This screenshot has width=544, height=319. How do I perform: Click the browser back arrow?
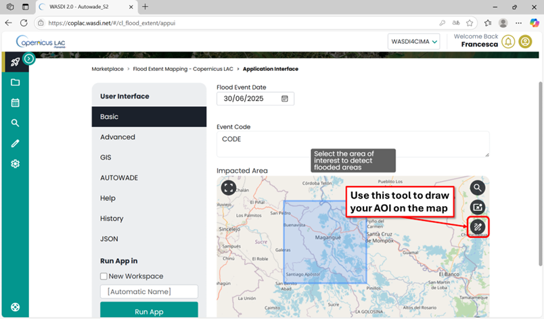(8, 23)
